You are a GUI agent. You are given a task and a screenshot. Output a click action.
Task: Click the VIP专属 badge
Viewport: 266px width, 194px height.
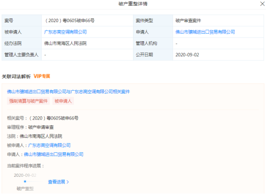tap(42, 76)
